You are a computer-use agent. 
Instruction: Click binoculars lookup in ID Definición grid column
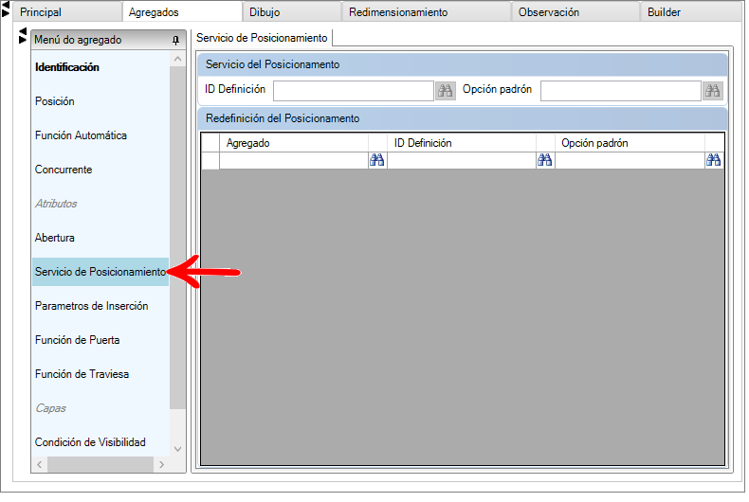click(x=544, y=160)
